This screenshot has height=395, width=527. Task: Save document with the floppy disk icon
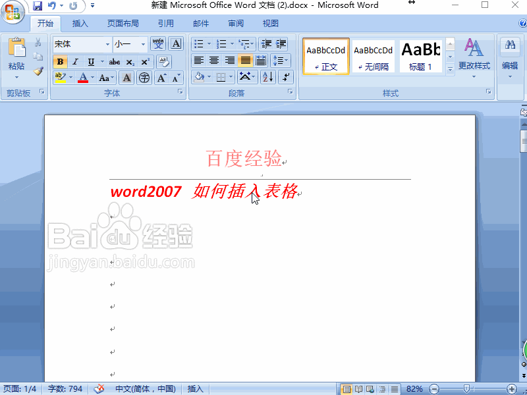tap(38, 5)
